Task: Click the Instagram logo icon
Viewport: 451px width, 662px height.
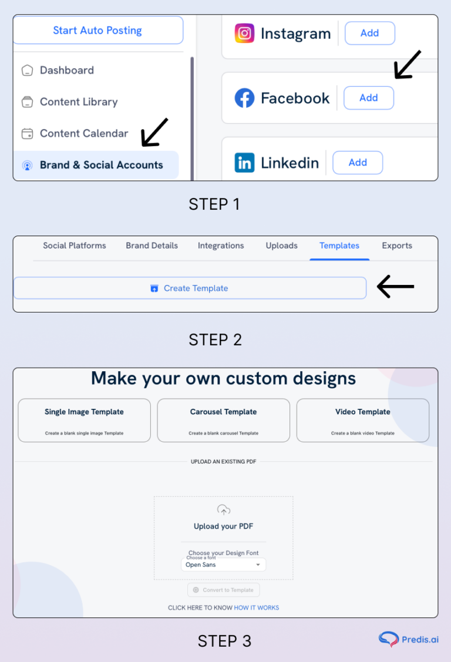Action: 244,33
